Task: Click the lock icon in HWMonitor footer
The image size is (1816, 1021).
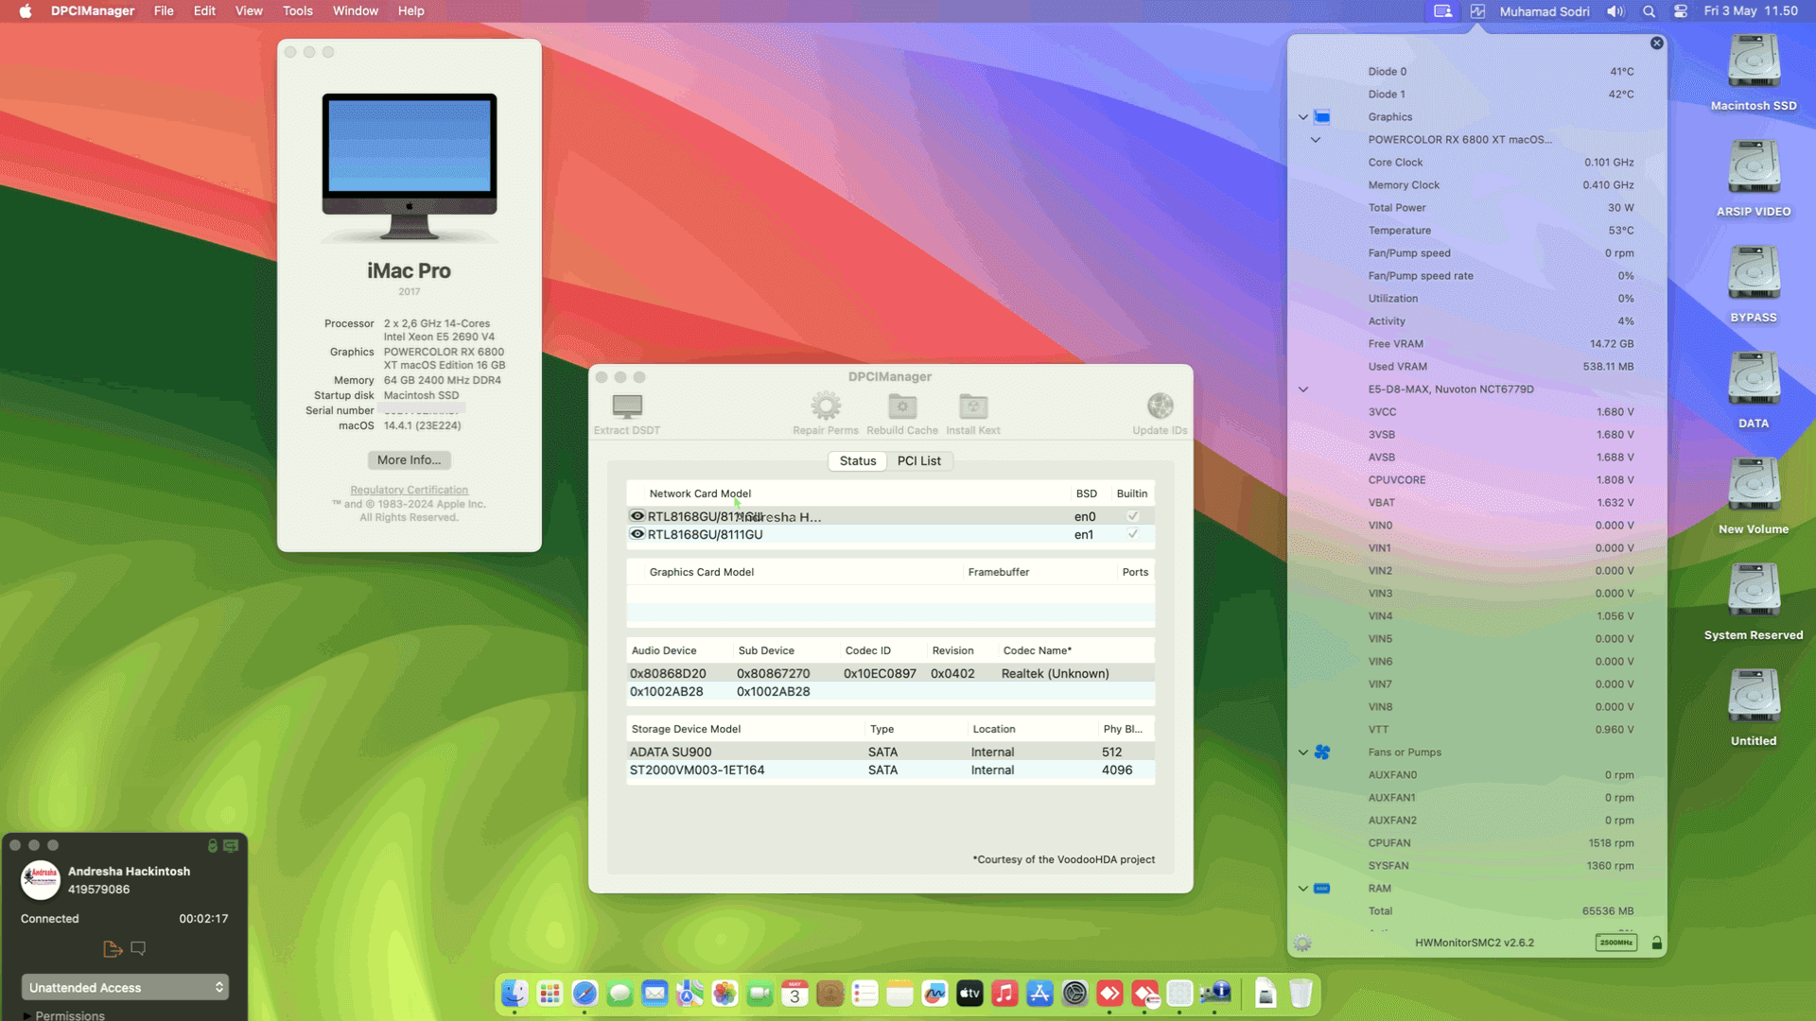Action: click(1656, 943)
